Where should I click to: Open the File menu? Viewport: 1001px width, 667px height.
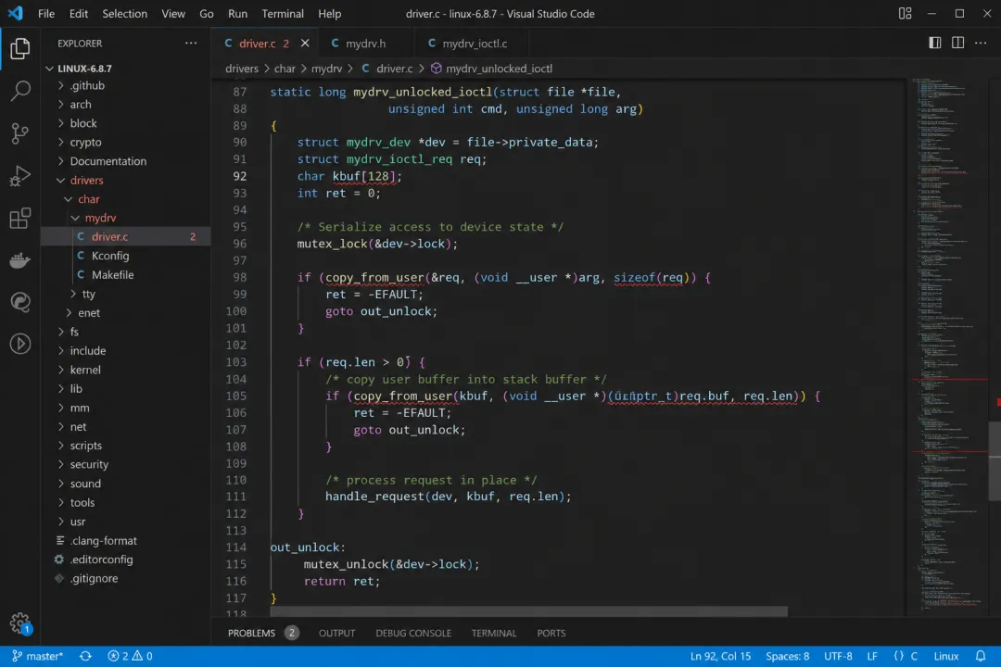[x=46, y=13]
